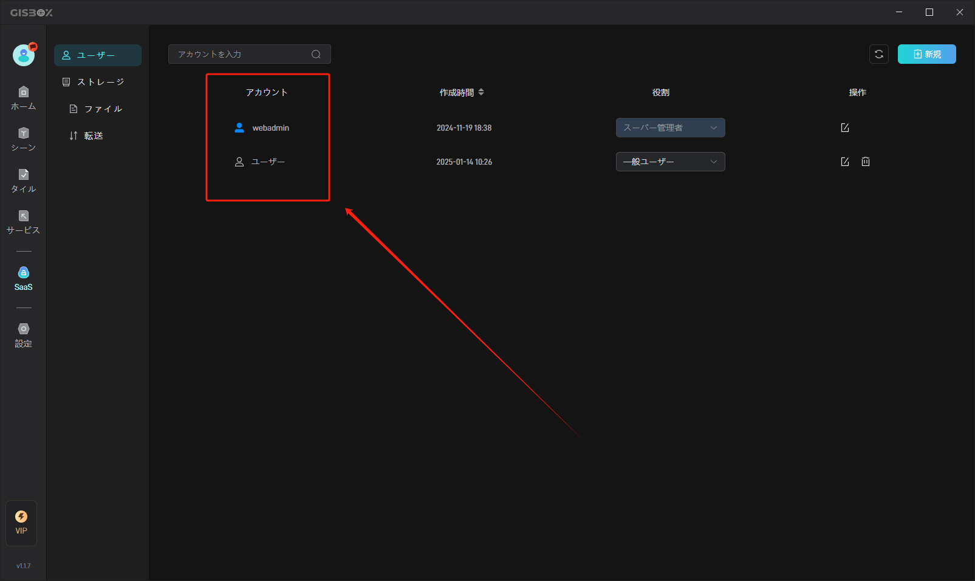
Task: Click the 操作 column header
Action: click(858, 92)
